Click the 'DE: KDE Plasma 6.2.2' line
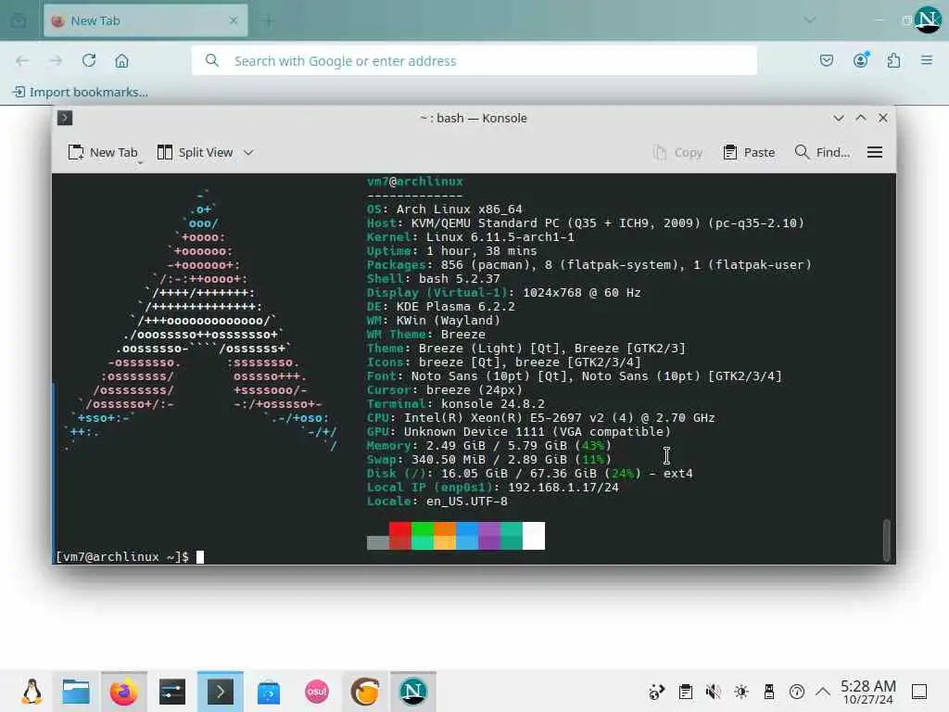949x712 pixels. click(x=440, y=306)
